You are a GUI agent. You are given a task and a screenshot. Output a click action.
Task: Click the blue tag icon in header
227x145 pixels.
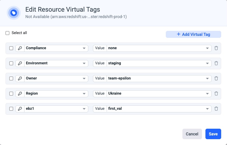[14, 13]
